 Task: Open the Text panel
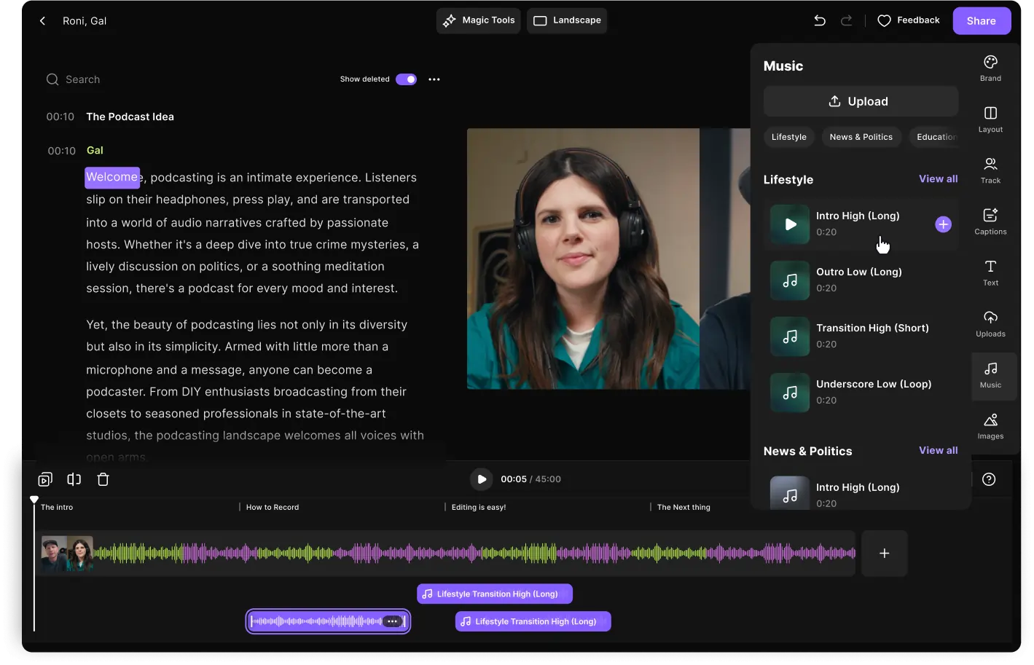point(990,272)
